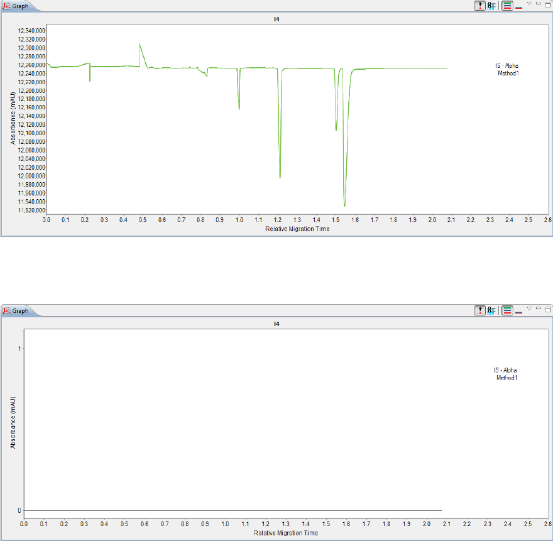Minimize the upper Graph panel
Image resolution: width=553 pixels, height=541 pixels.
click(539, 3)
